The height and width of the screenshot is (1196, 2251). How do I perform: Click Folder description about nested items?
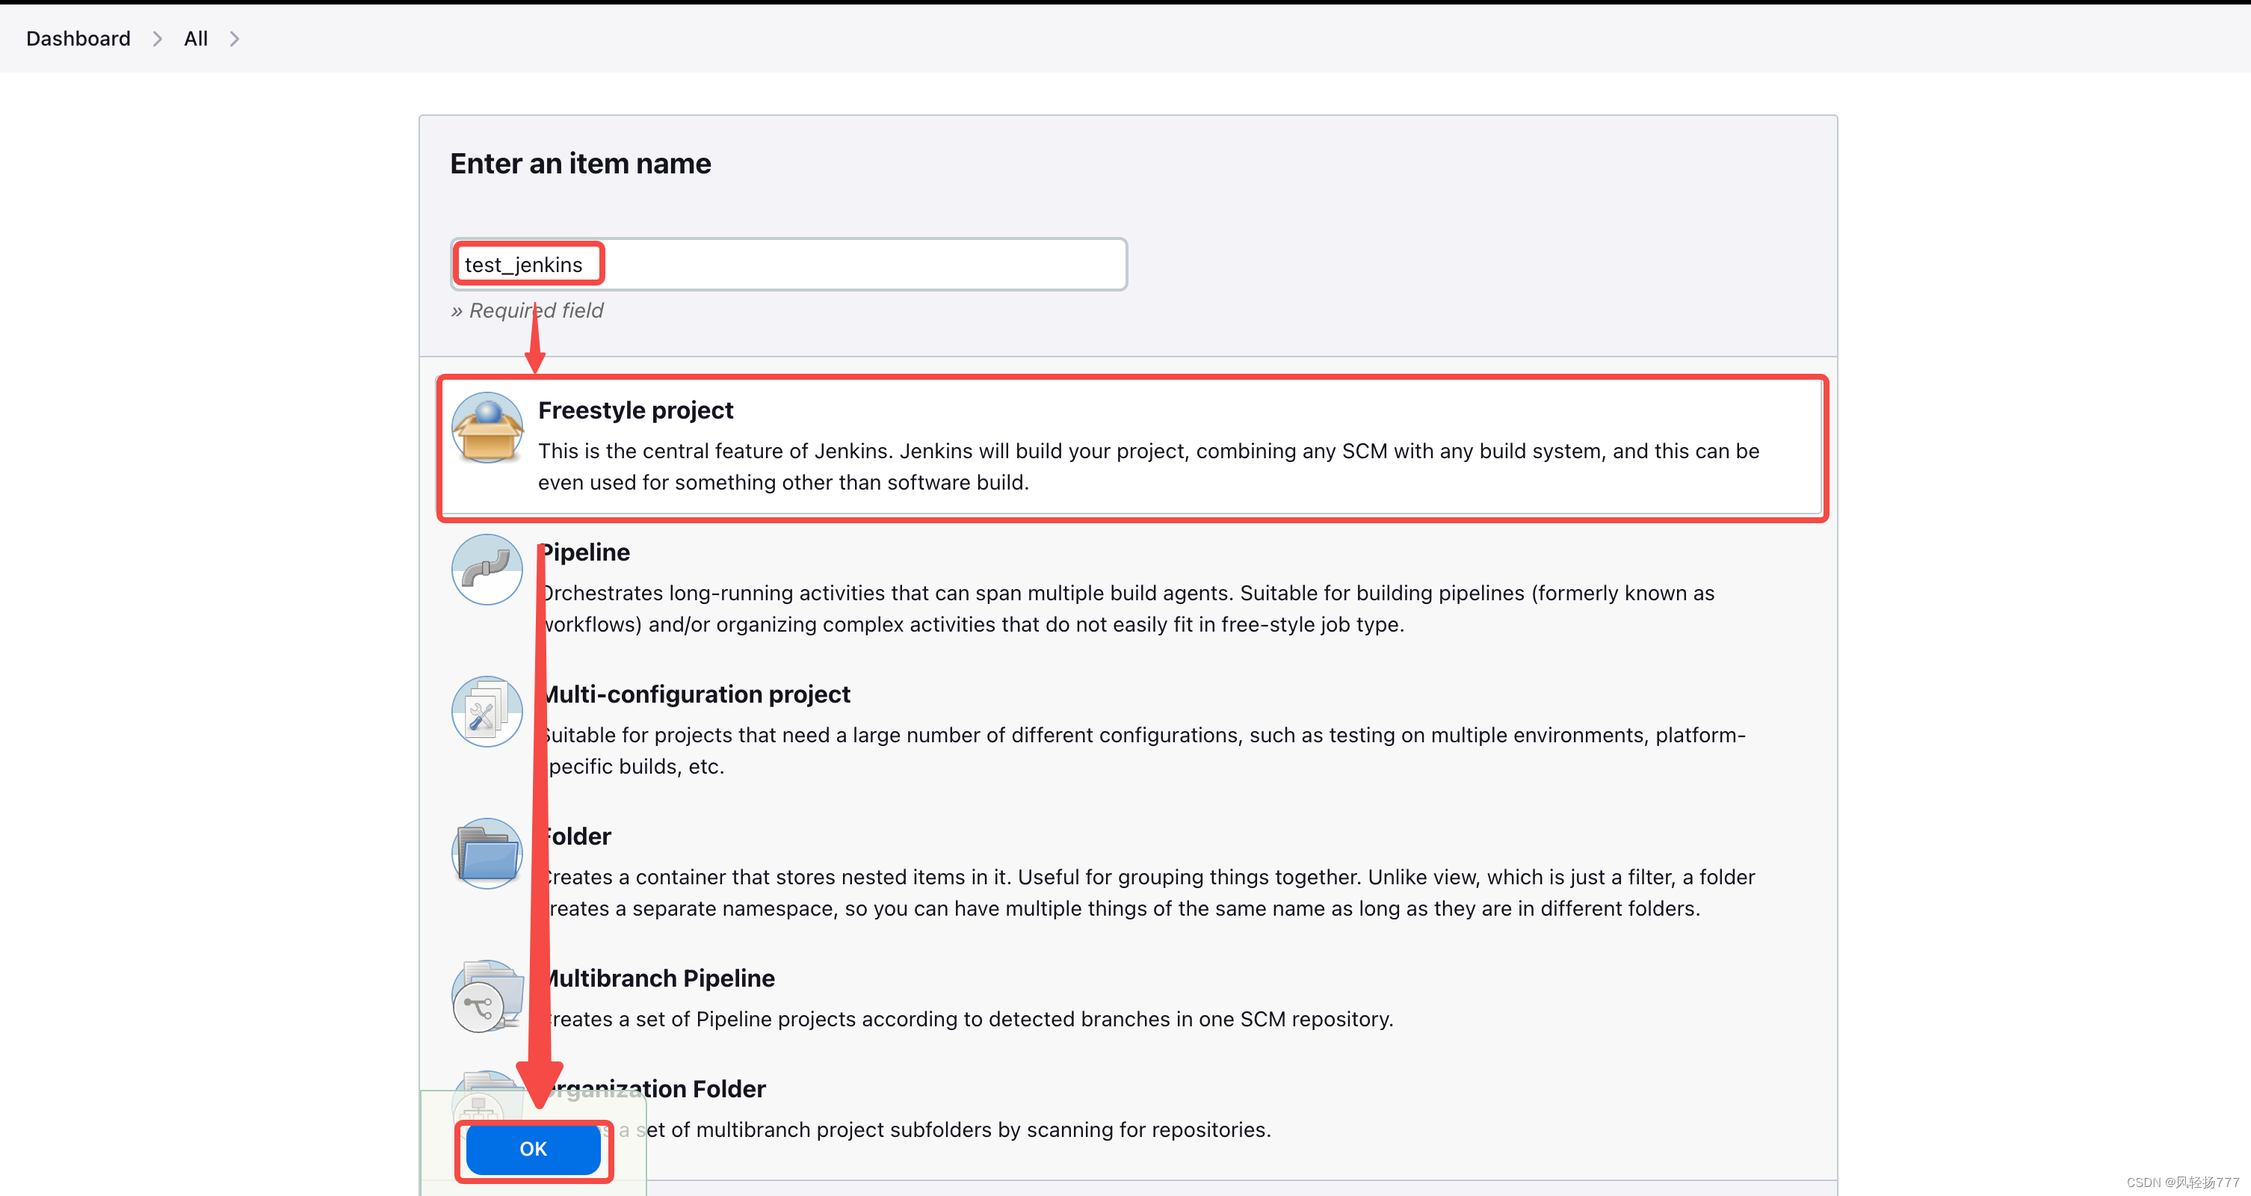pyautogui.click(x=1146, y=893)
